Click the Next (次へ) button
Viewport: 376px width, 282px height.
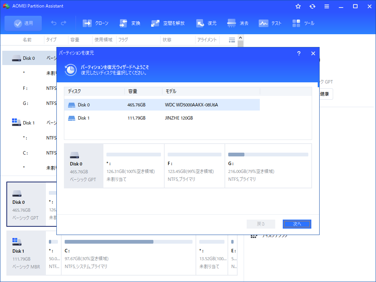click(x=297, y=224)
